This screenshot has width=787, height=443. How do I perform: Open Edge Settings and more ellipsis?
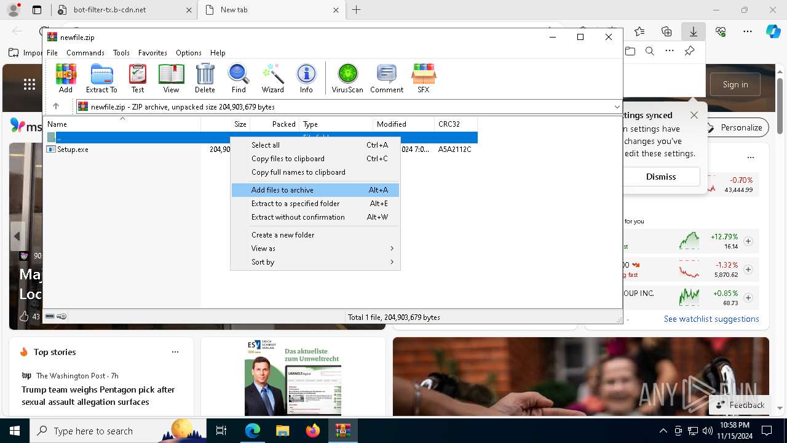pyautogui.click(x=748, y=31)
